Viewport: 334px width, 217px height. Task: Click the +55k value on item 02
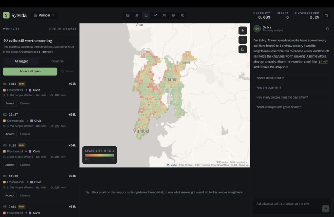coord(72,115)
